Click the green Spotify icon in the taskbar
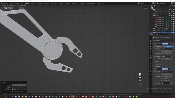The image size is (175, 98). [100, 97]
